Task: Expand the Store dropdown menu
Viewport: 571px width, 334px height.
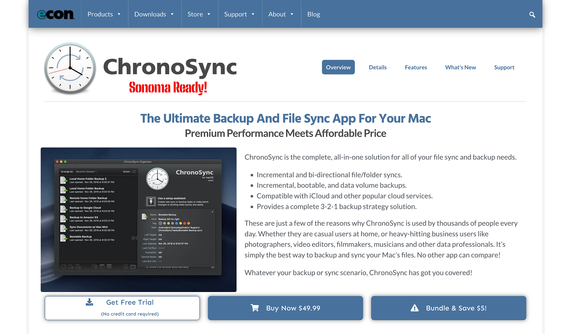Action: (199, 14)
